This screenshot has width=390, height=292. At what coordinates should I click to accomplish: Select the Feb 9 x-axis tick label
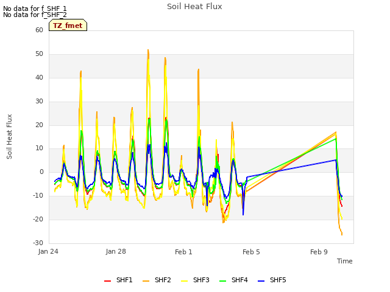coord(319,252)
